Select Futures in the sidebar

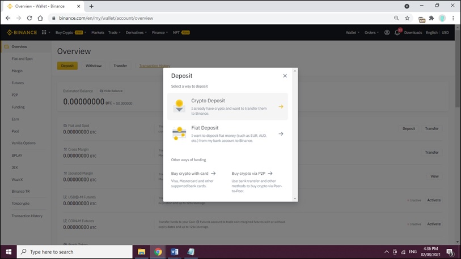coord(18,83)
